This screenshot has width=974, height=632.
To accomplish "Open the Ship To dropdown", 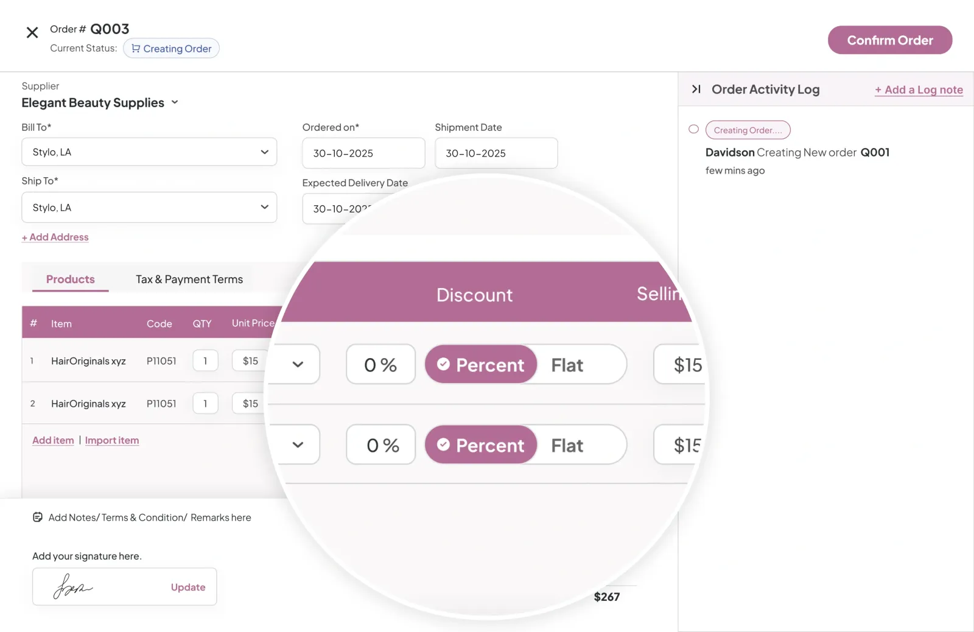I will [x=149, y=208].
